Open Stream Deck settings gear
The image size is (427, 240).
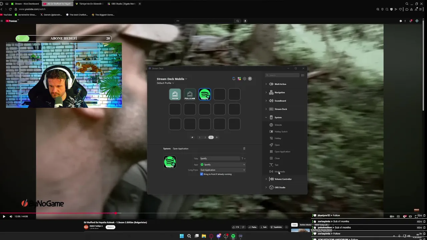click(x=245, y=79)
